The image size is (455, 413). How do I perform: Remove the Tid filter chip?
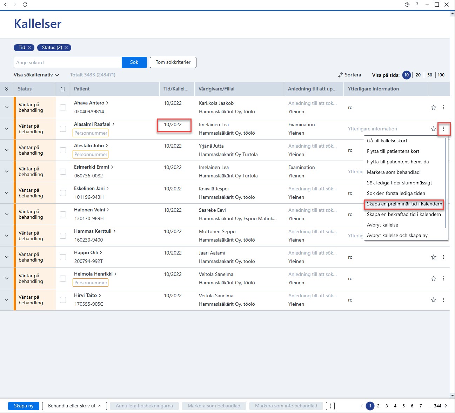(29, 48)
